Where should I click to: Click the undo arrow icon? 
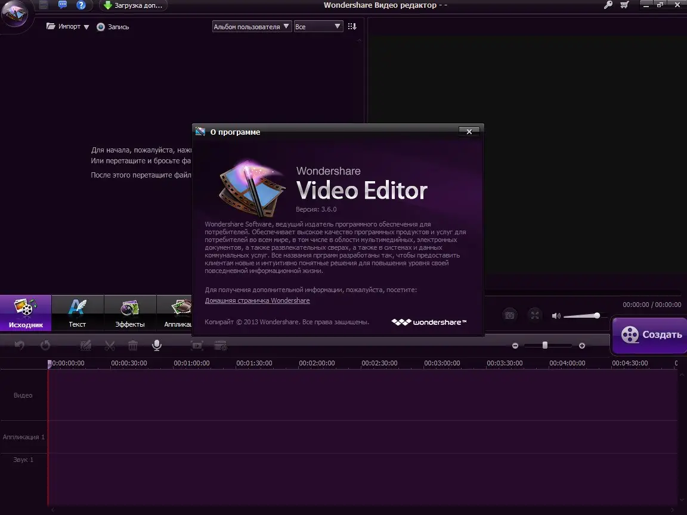[x=20, y=346]
